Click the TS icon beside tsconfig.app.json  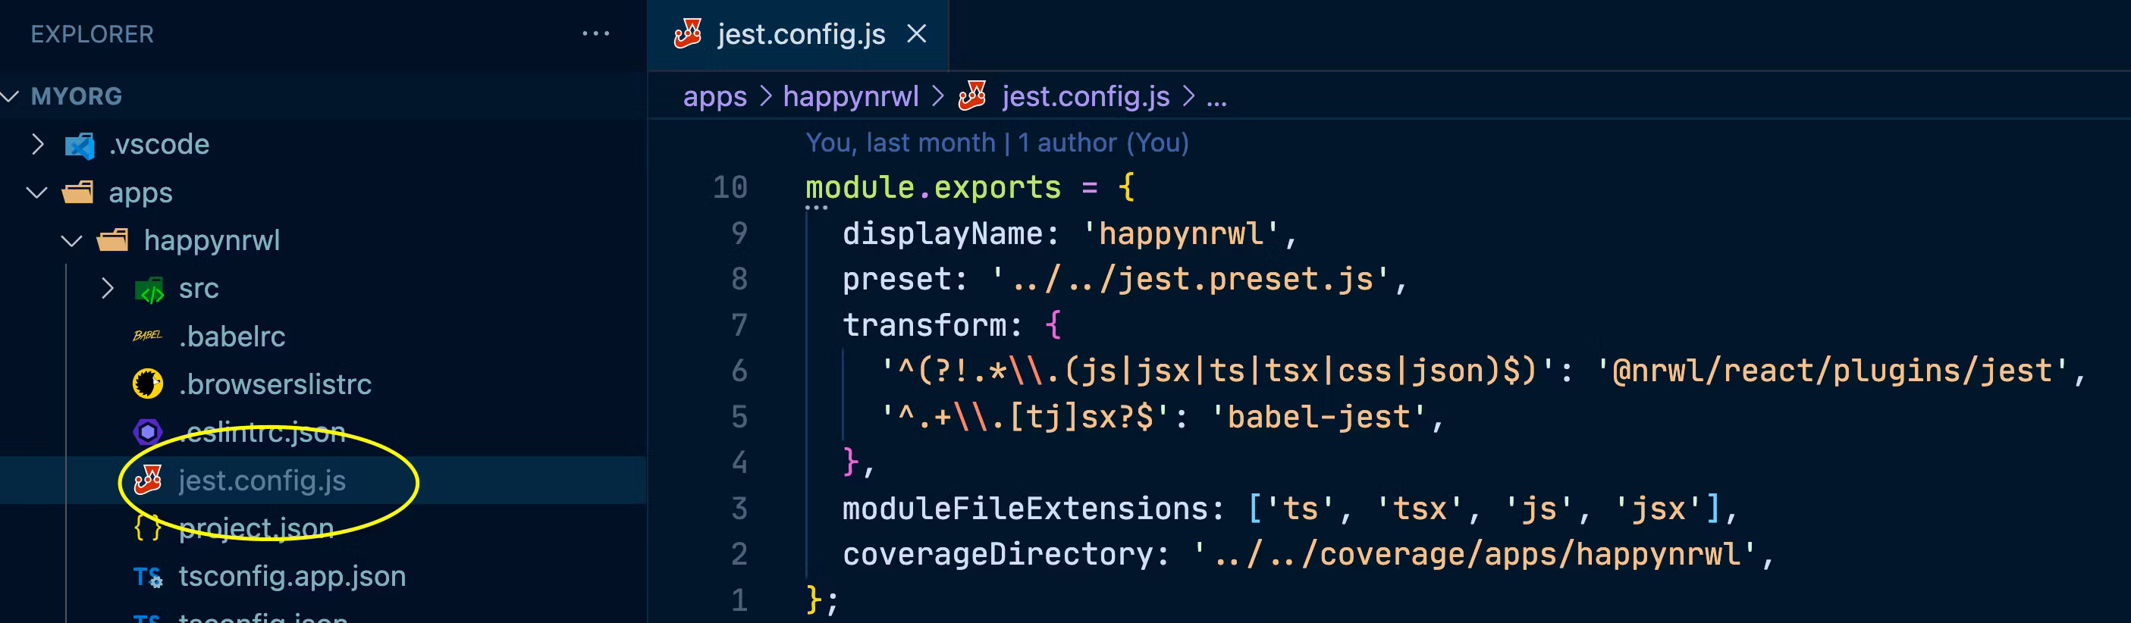coord(147,576)
